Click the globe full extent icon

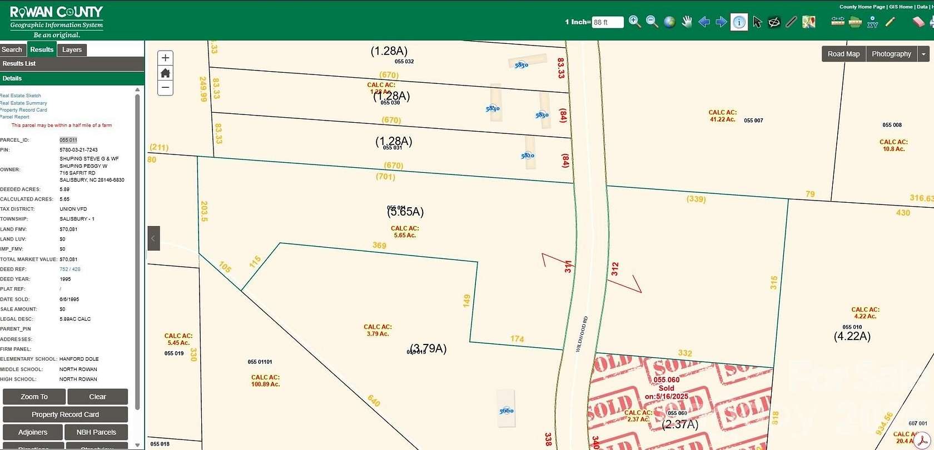669,22
